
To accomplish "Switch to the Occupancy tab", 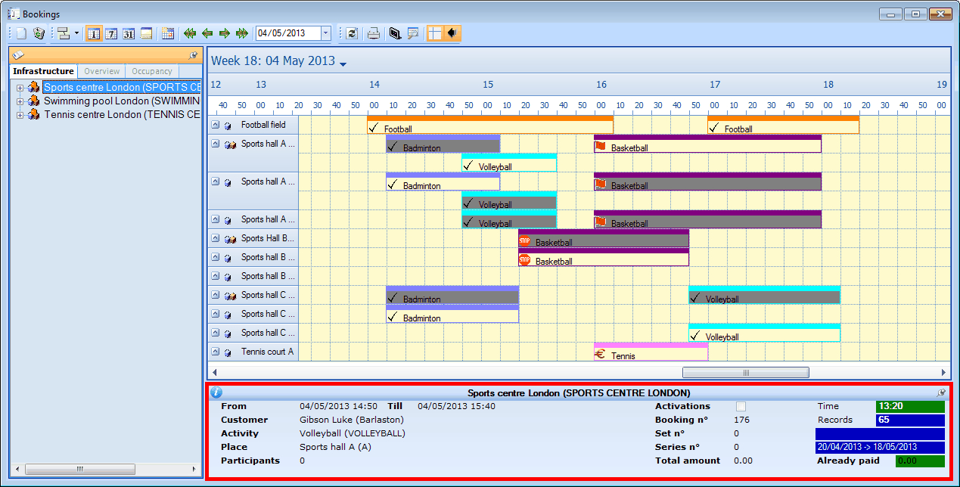I will [x=152, y=71].
